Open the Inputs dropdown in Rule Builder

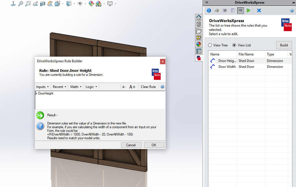[x=42, y=87]
